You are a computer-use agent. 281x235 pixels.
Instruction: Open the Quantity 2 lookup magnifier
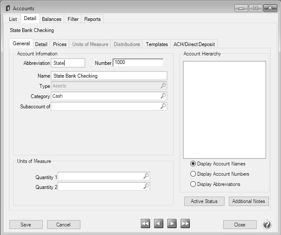146,186
